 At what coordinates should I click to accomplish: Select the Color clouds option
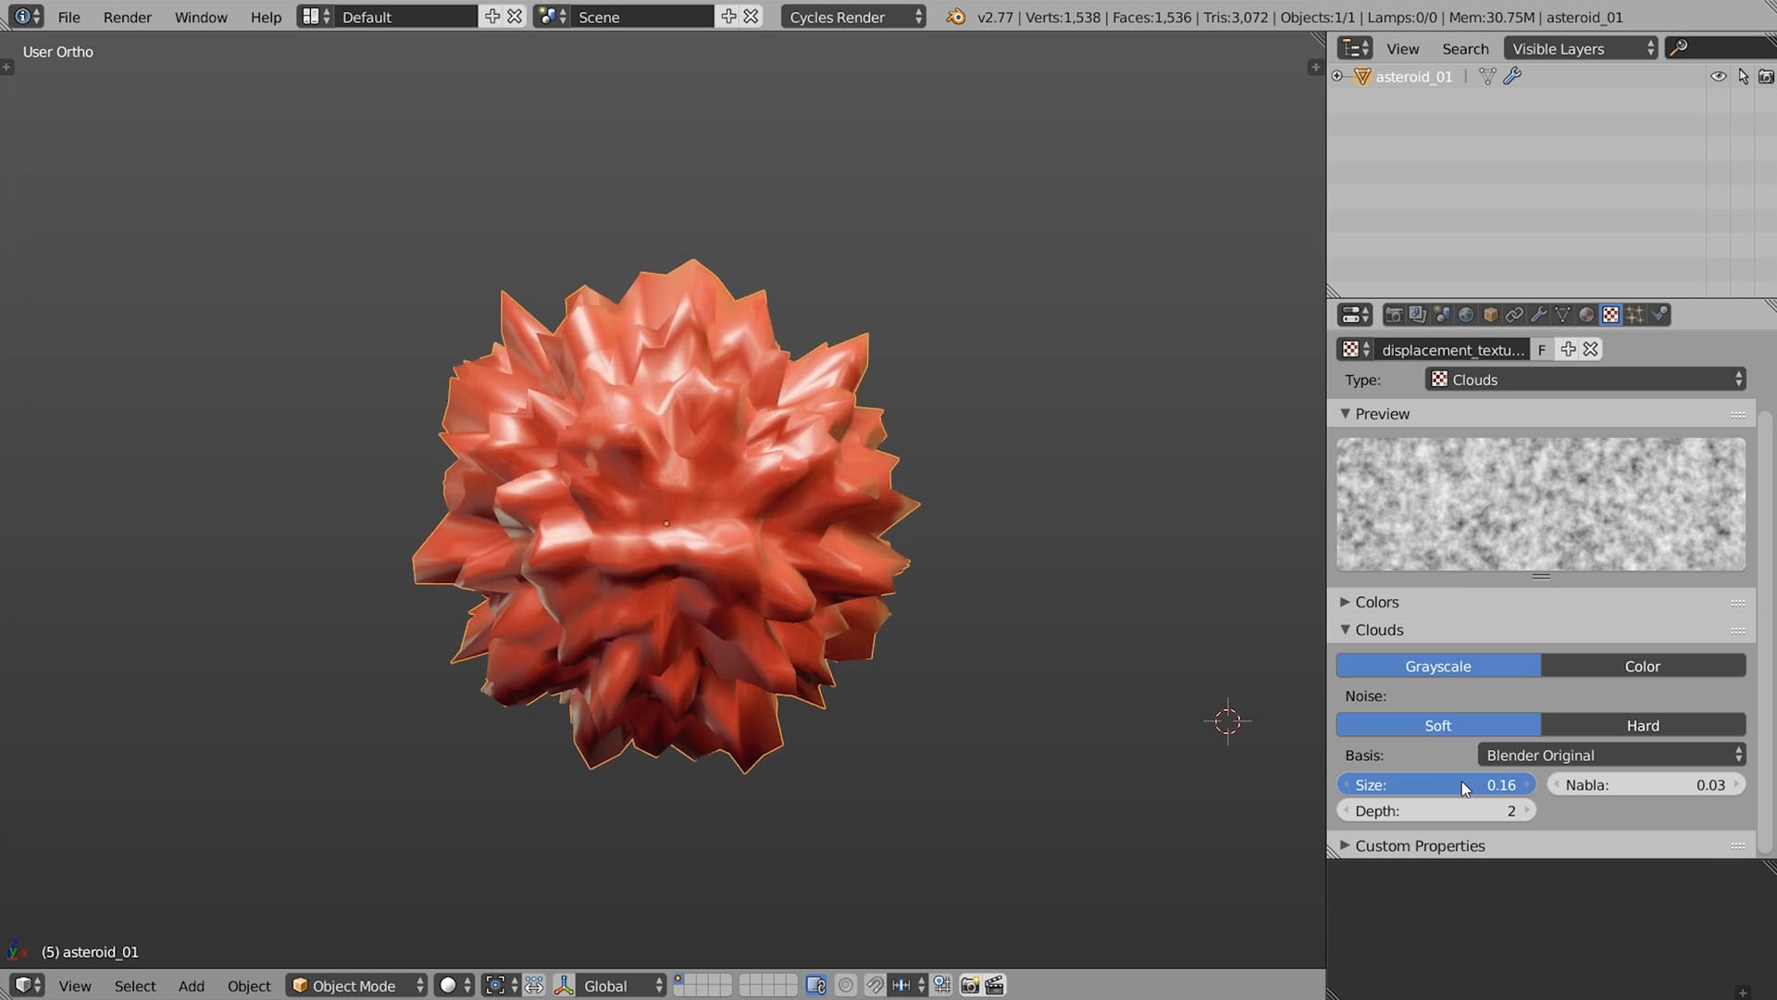coord(1643,666)
